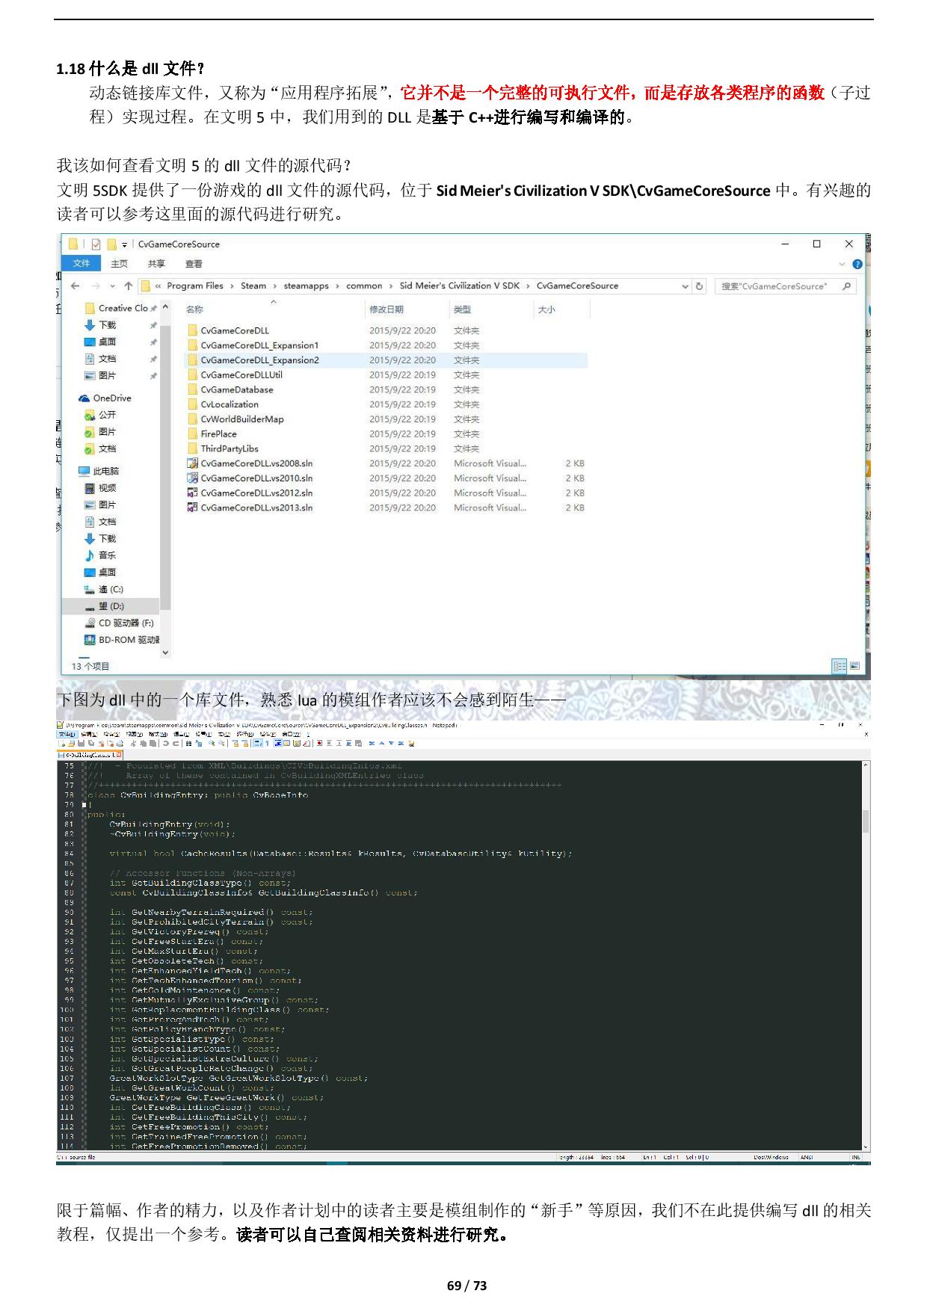The width and height of the screenshot is (927, 1311).
Task: Jump to steamapps in the address breadcrumb
Action: tap(307, 286)
